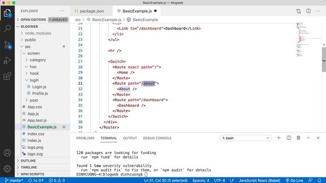Change language mode JavaScript React (Babel)
326x183 pixels.
coord(259,180)
